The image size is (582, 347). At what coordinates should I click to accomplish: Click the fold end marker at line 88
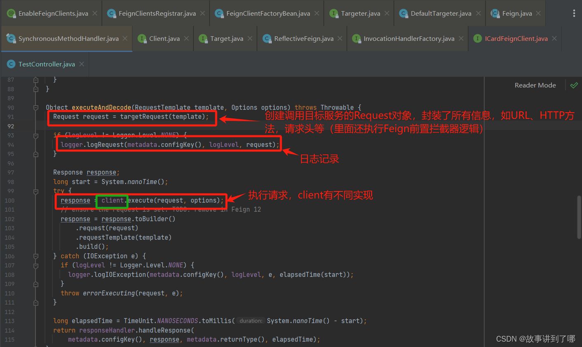coord(36,89)
